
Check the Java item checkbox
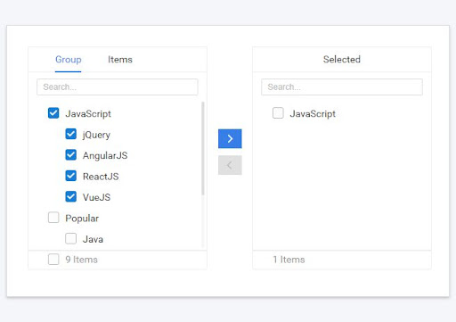[70, 238]
